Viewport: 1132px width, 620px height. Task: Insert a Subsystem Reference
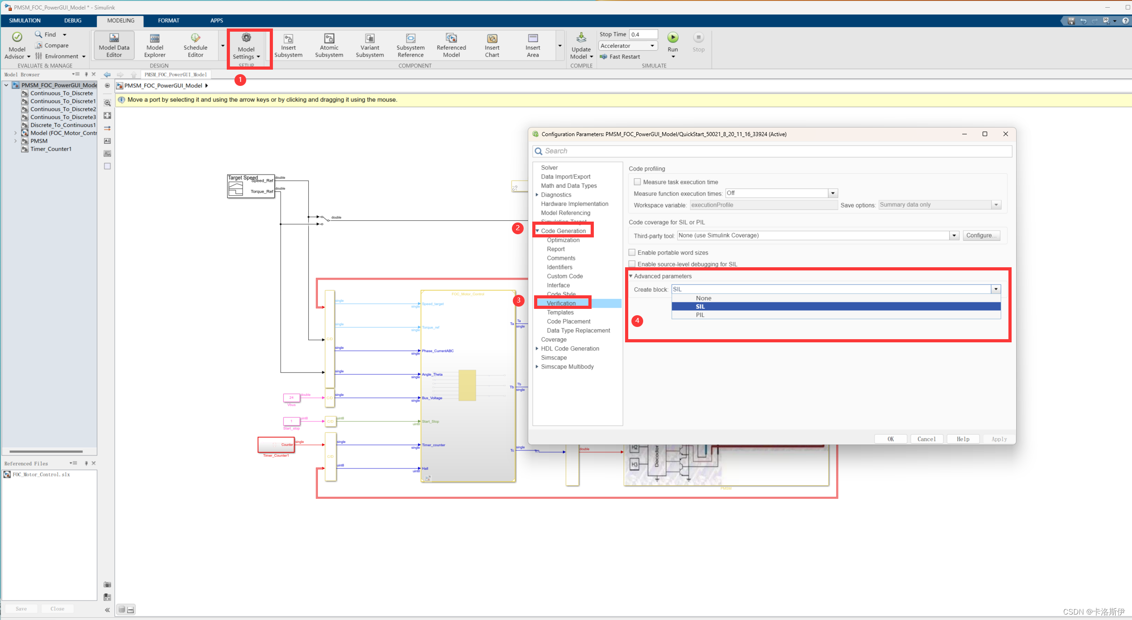pos(411,45)
